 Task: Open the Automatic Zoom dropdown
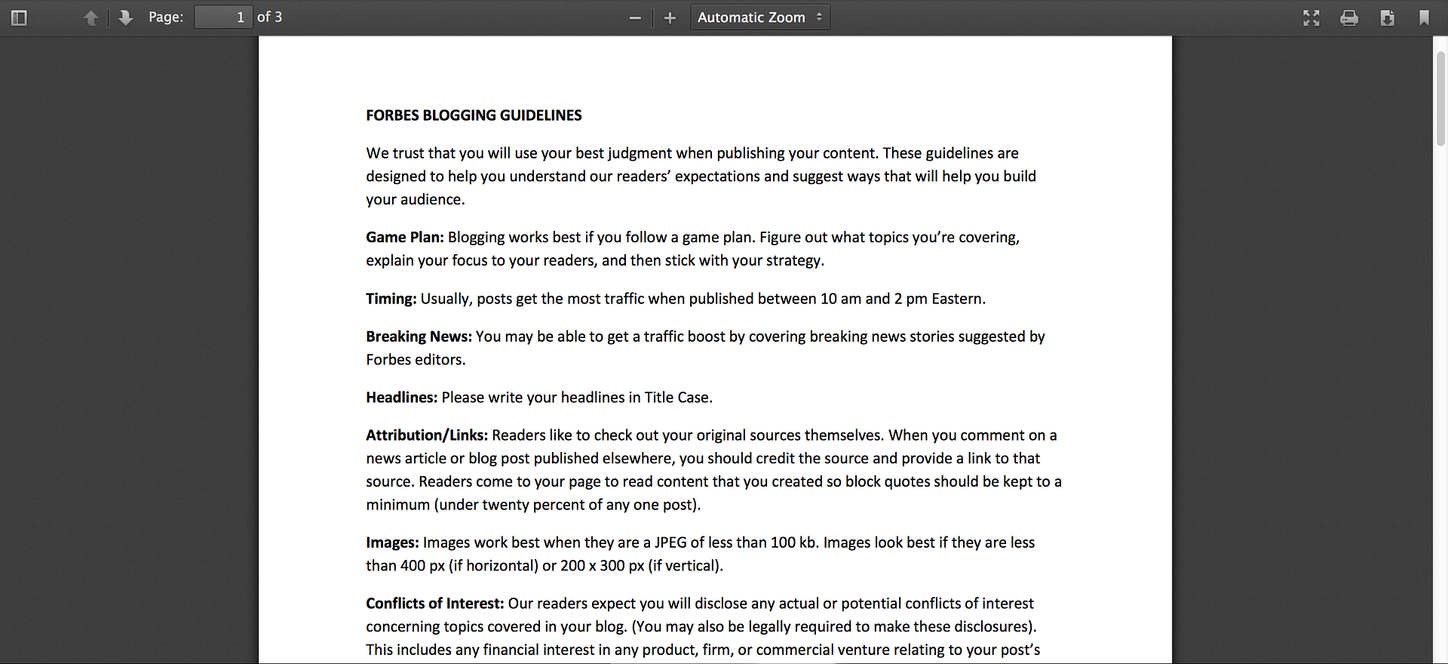(x=760, y=17)
